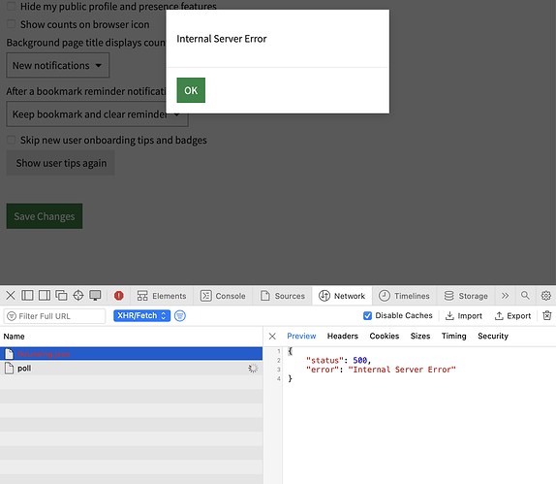
Task: Open the Cookies detail tab
Action: pyautogui.click(x=385, y=336)
